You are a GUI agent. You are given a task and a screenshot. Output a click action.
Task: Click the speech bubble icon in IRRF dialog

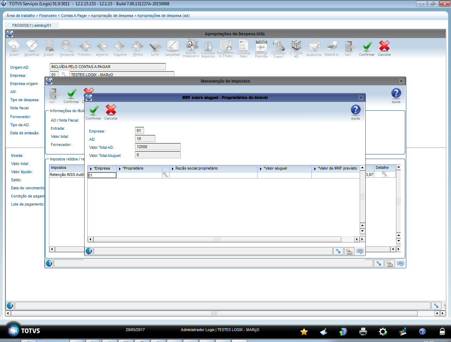click(360, 251)
